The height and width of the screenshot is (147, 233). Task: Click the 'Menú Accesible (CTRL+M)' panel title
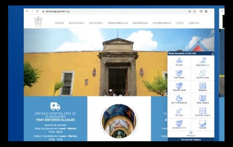[x=182, y=53]
